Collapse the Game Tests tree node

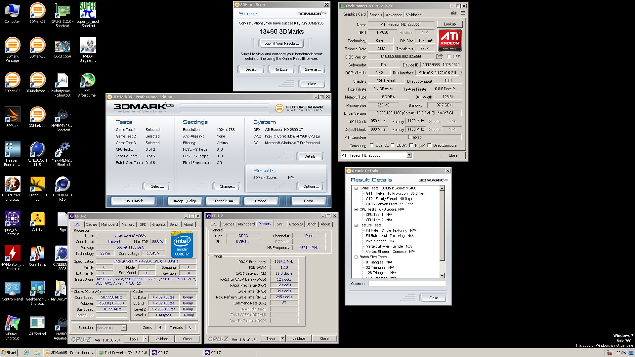pos(356,188)
